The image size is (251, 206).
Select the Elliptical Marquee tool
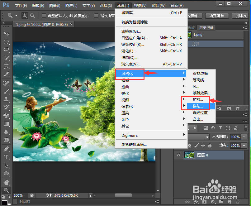6,42
